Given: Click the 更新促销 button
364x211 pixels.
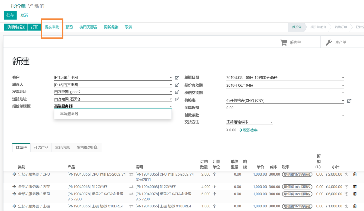Looking at the screenshot, I should pyautogui.click(x=111, y=27).
